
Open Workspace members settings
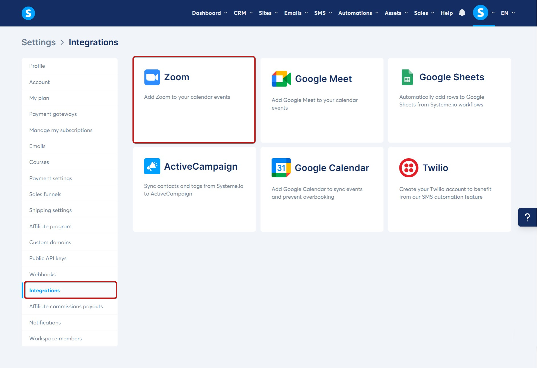(70, 339)
